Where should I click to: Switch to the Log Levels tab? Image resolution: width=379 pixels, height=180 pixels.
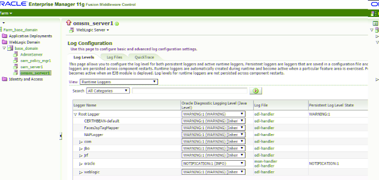[84, 57]
